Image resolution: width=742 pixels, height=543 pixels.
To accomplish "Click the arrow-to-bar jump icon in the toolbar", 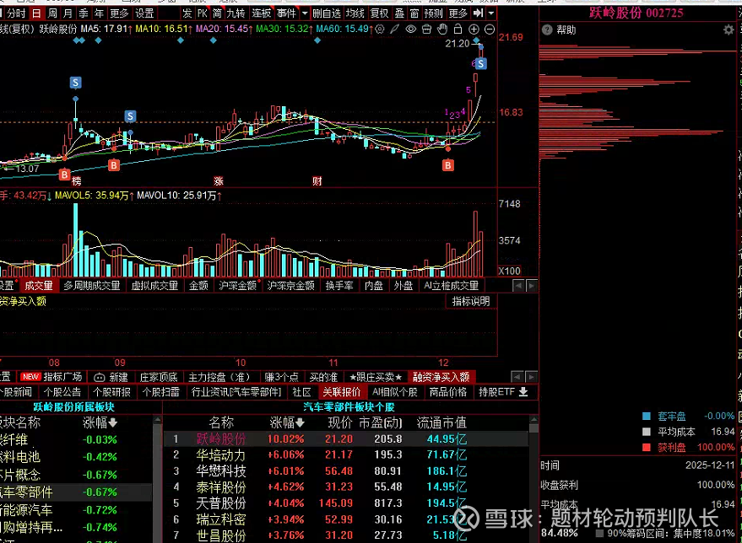I will (479, 13).
